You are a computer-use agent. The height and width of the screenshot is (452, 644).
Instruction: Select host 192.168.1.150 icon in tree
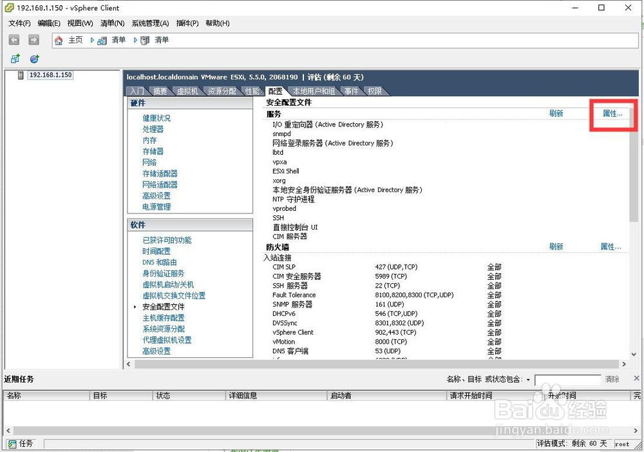click(x=21, y=75)
